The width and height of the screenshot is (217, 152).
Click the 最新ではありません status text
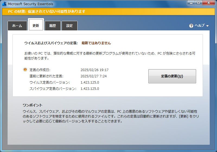click(96, 43)
